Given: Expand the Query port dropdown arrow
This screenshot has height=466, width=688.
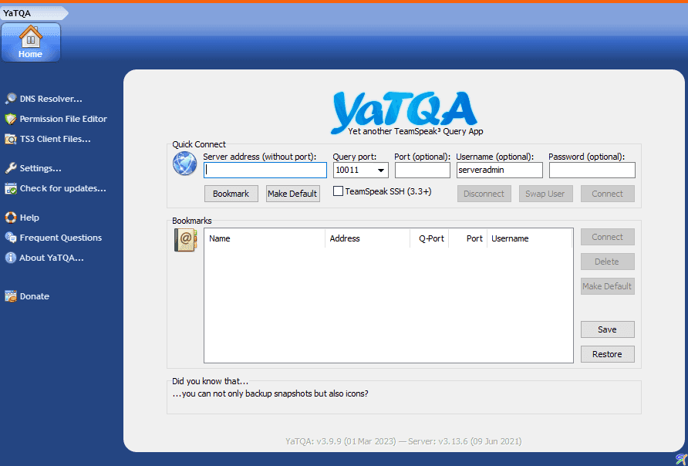Looking at the screenshot, I should coord(381,171).
